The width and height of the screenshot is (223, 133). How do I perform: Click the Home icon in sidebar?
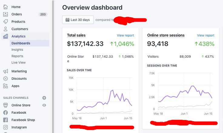click(x=5, y=7)
